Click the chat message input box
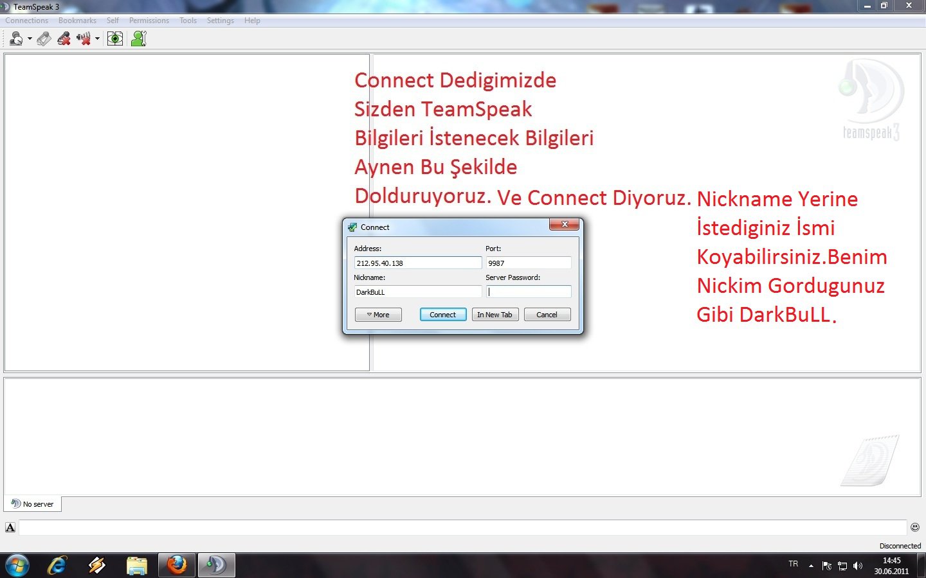 (462, 527)
